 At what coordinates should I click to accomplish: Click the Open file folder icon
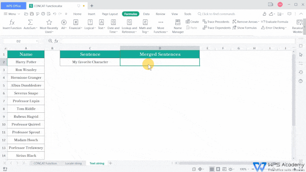coord(26,14)
